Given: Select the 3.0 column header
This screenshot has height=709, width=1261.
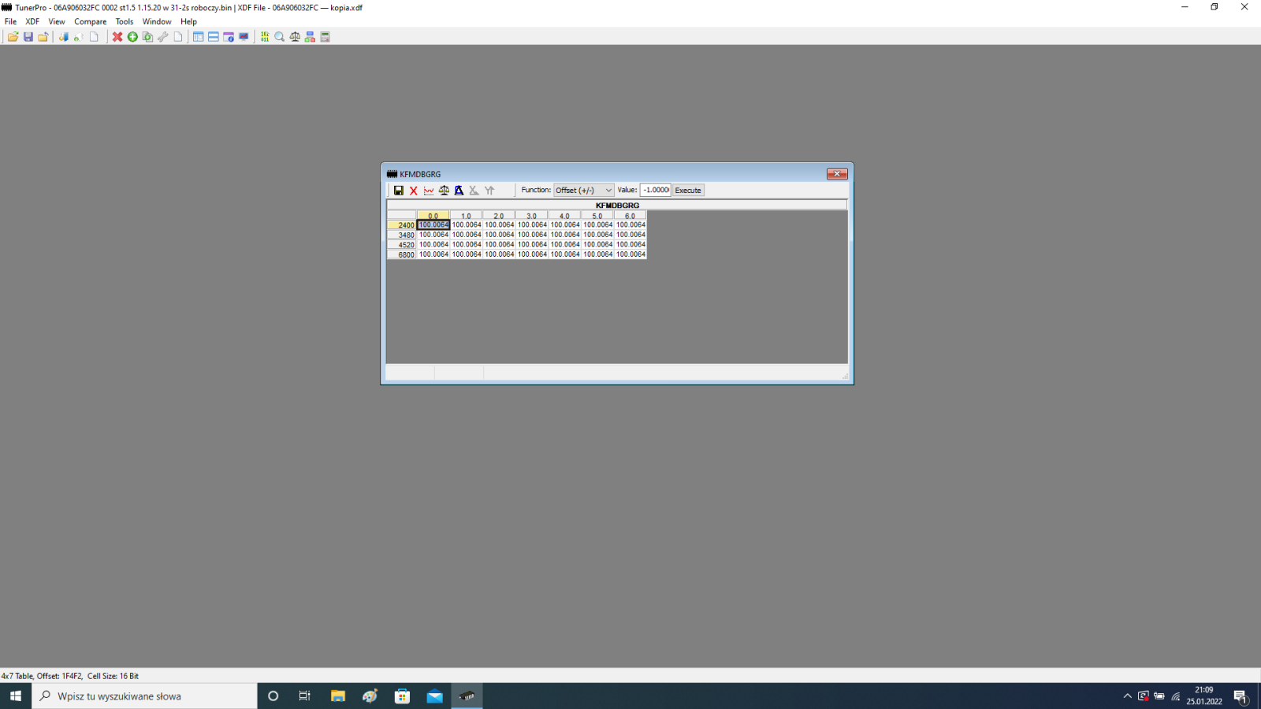Looking at the screenshot, I should [x=532, y=215].
